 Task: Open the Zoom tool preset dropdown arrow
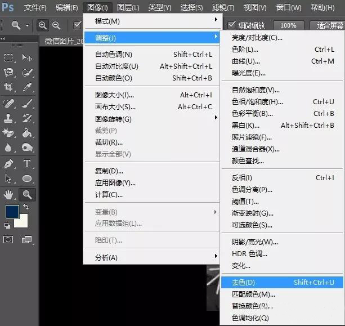[x=27, y=26]
